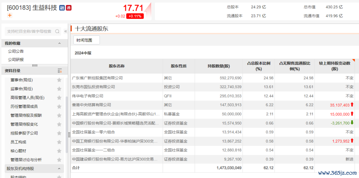Viewport: 359px width, 178px height.
Task: Star the 管理层持股及报酬 item
Action: pos(59,115)
